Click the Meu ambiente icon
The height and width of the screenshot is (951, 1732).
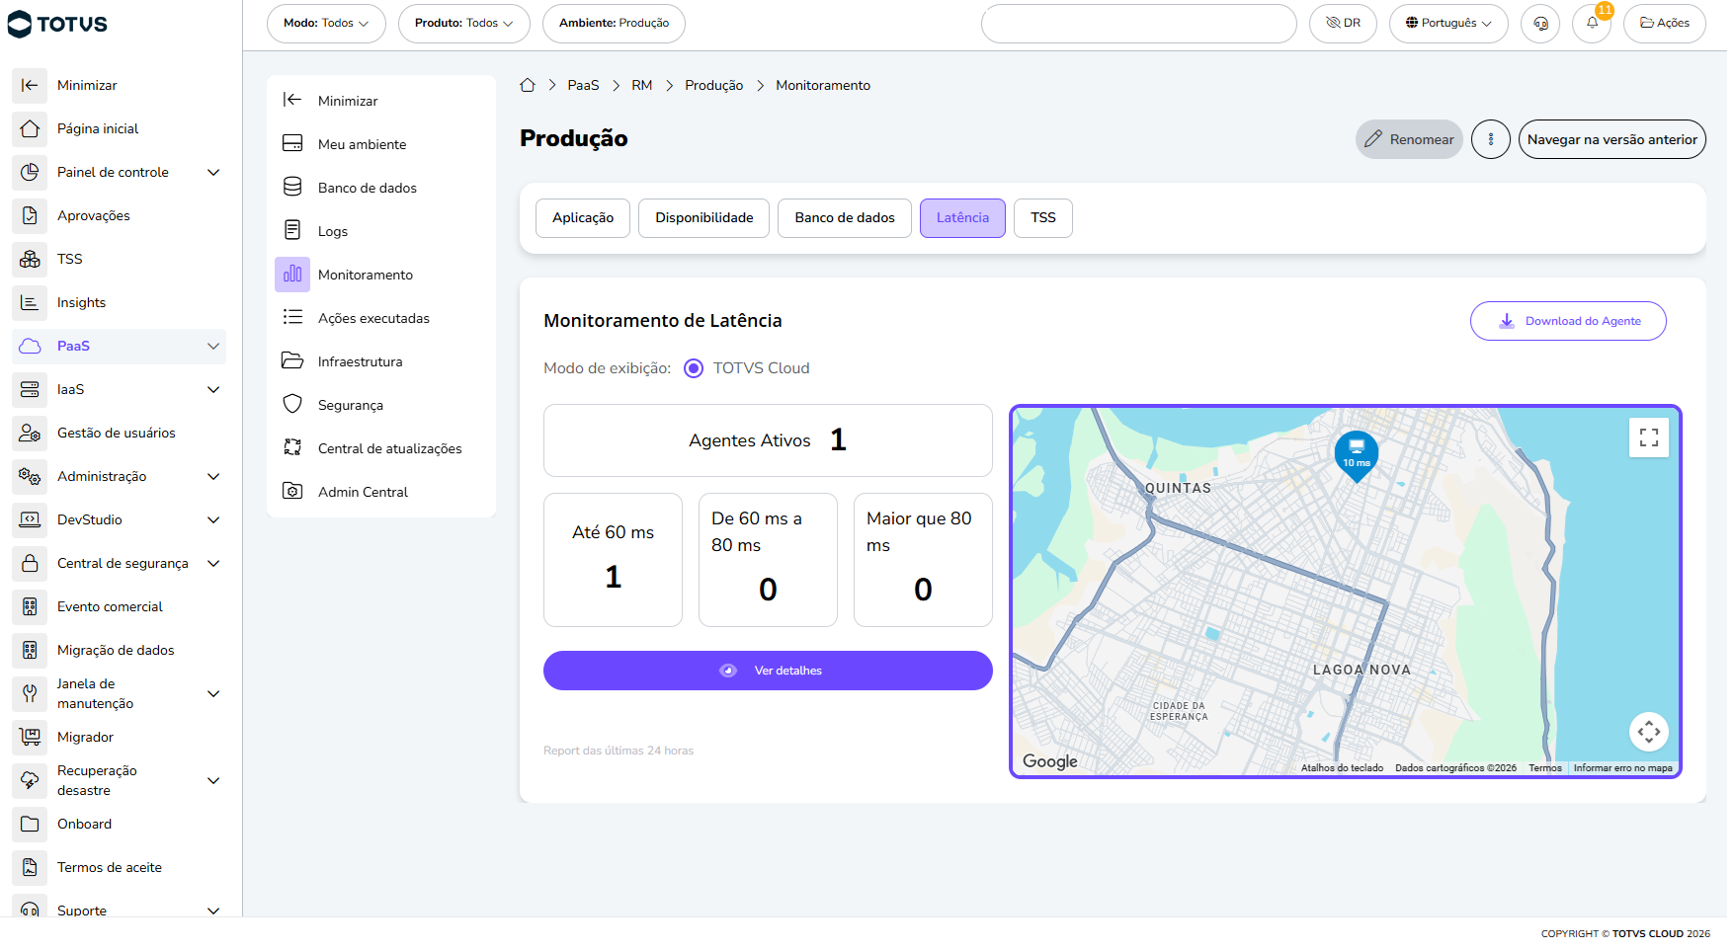click(x=292, y=144)
